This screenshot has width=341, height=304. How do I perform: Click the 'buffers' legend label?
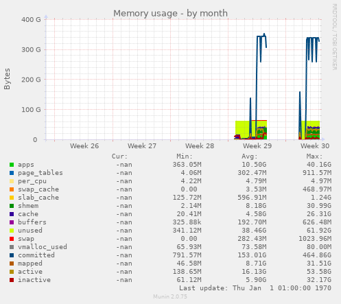tap(32, 222)
